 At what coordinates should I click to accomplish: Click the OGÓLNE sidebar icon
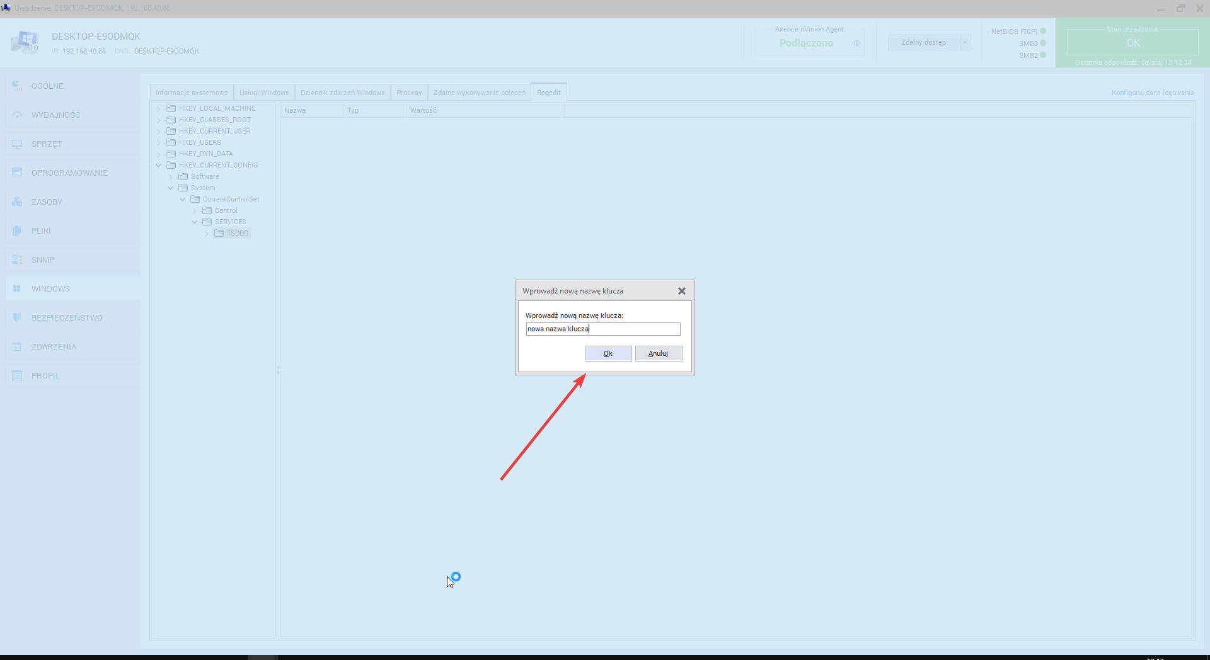[x=17, y=86]
